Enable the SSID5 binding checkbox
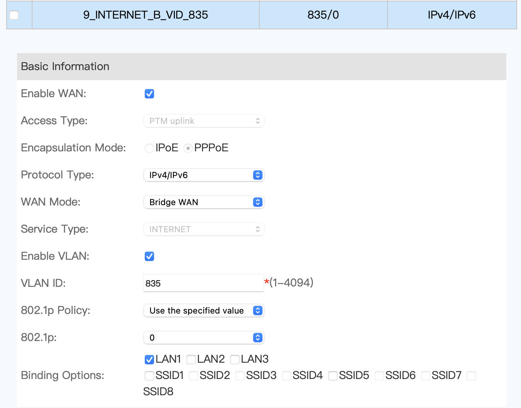 tap(333, 376)
